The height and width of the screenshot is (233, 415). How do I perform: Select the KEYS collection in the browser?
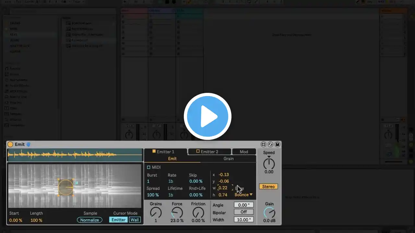pyautogui.click(x=14, y=35)
